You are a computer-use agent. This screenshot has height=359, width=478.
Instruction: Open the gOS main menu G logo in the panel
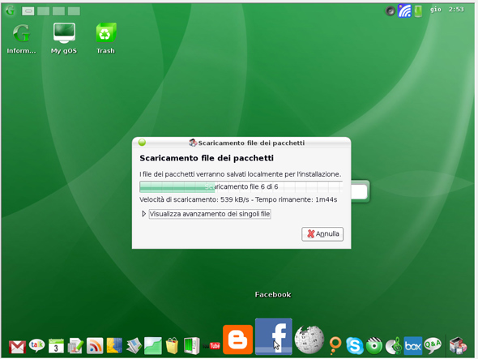(x=10, y=11)
